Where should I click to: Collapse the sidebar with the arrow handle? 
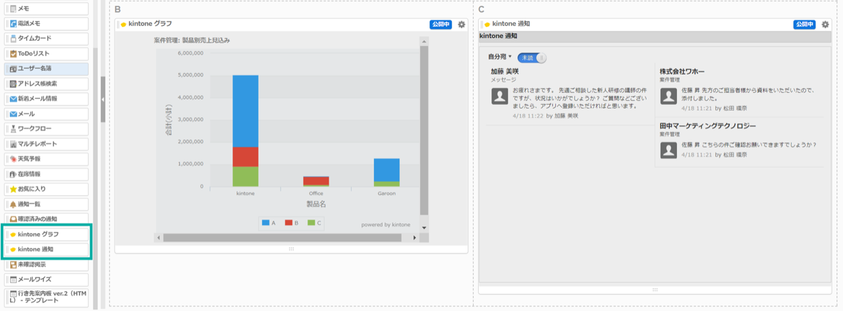pos(103,99)
